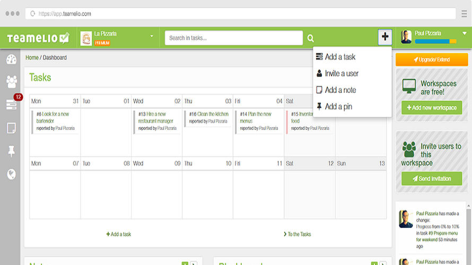Open the users group icon in sidebar
The height and width of the screenshot is (265, 472).
coord(12,82)
